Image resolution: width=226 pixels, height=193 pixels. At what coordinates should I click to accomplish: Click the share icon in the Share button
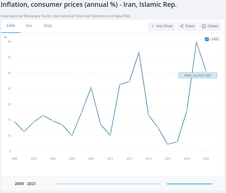coord(182,26)
